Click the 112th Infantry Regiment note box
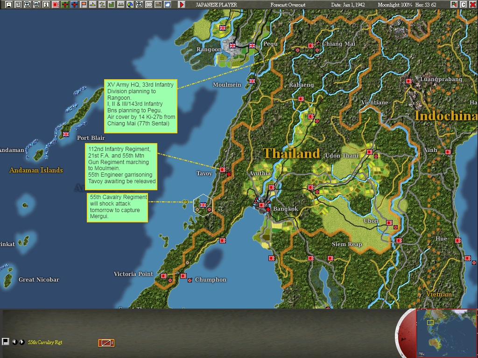 click(x=121, y=166)
